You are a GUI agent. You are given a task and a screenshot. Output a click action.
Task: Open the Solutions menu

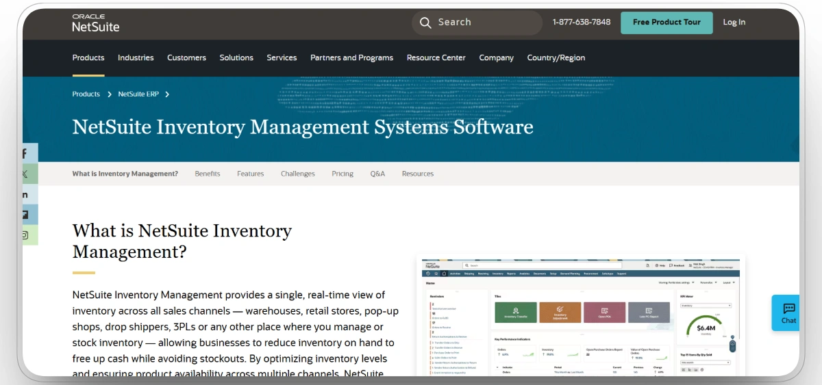tap(236, 58)
